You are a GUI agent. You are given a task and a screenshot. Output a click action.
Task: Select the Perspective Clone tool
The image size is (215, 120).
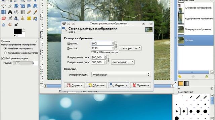[x=35, y=18]
